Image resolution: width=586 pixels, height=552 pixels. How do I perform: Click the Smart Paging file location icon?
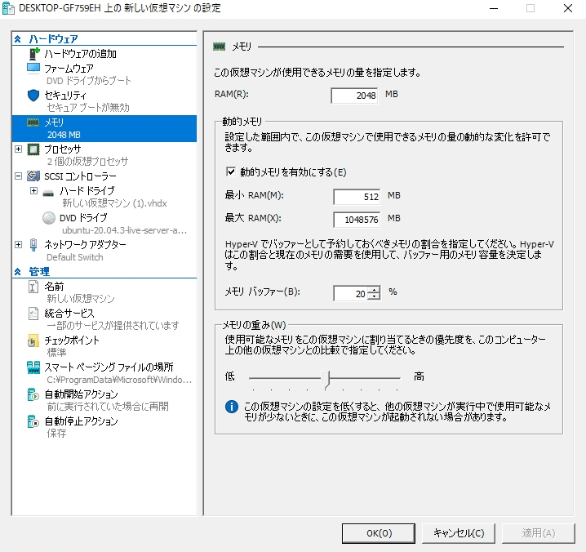pyautogui.click(x=33, y=367)
